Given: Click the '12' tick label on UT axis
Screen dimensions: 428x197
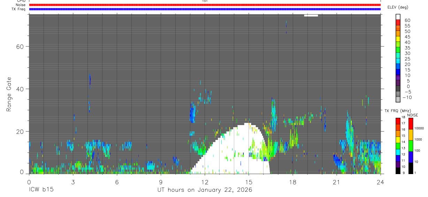Looking at the screenshot, I should (x=205, y=182).
